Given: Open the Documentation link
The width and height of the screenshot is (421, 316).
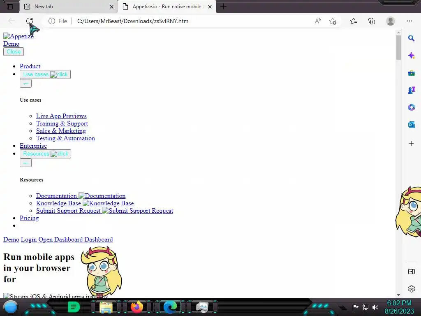Looking at the screenshot, I should coord(81,196).
